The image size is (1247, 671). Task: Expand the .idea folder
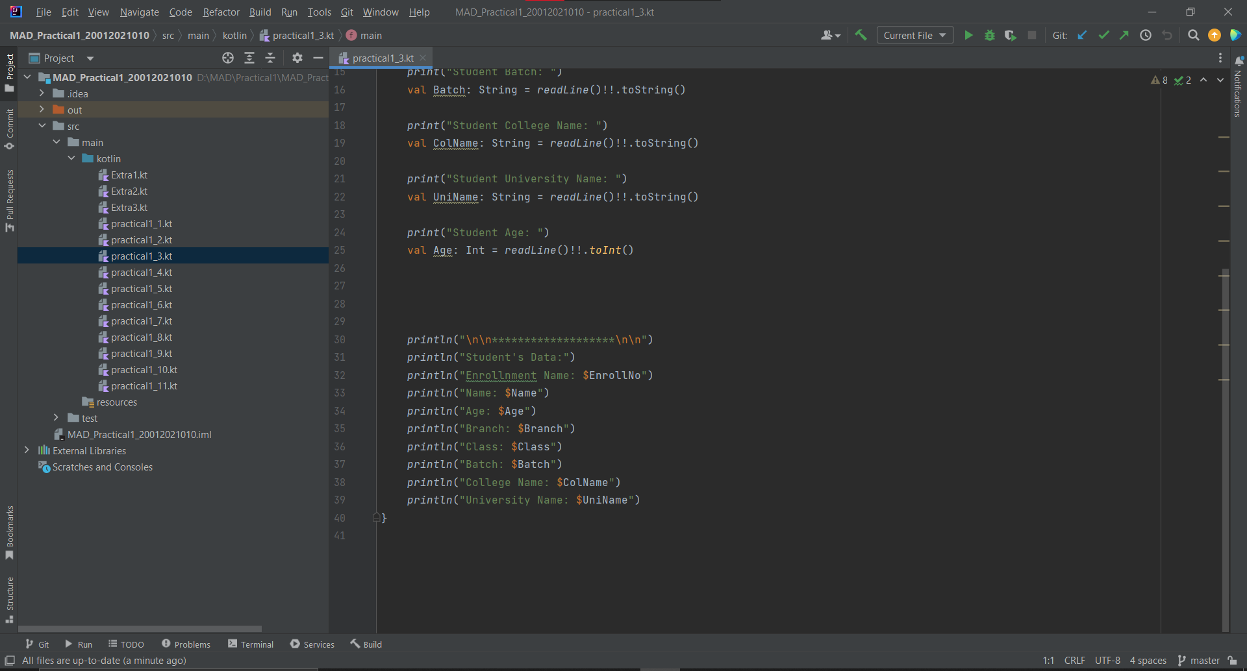42,93
